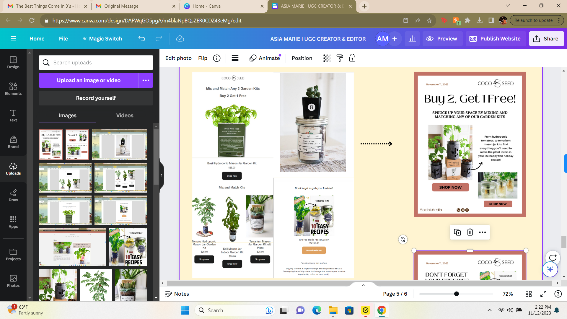The image size is (567, 319).
Task: Switch to Home - Canva browser tab
Action: (223, 6)
